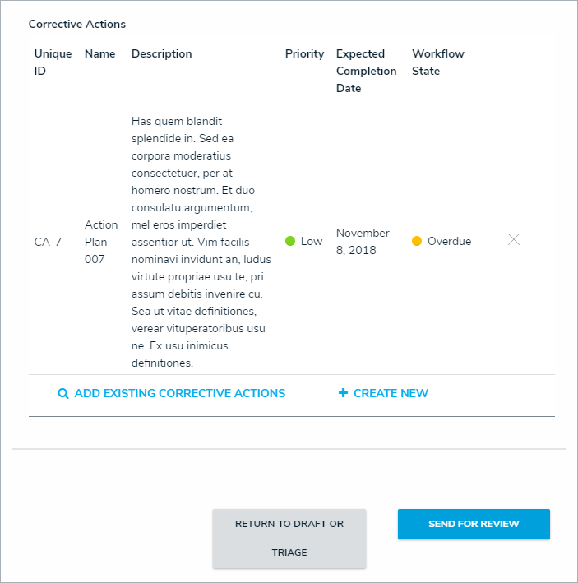578x583 pixels.
Task: Click the Create New link
Action: pos(391,394)
